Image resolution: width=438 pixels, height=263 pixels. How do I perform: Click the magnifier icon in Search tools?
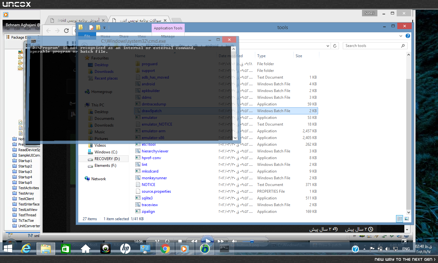(403, 46)
